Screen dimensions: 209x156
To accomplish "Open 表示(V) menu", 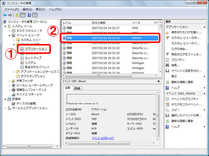I will pyautogui.click(x=41, y=9).
